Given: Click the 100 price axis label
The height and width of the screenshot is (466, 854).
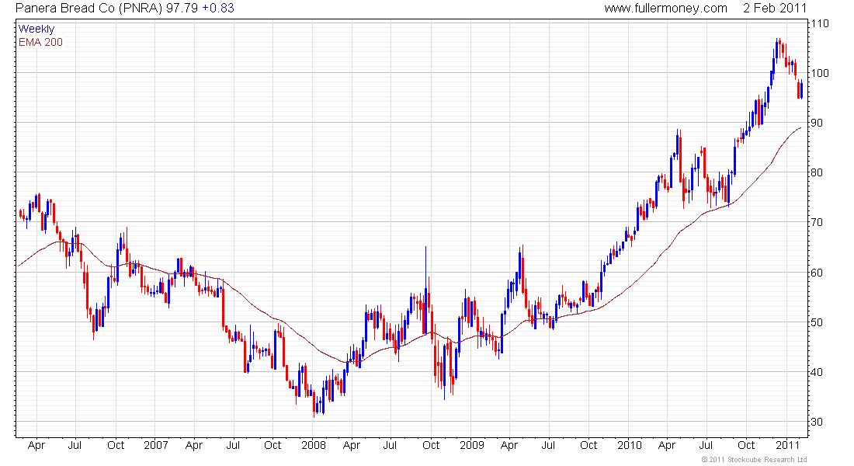Looking at the screenshot, I should (x=820, y=73).
